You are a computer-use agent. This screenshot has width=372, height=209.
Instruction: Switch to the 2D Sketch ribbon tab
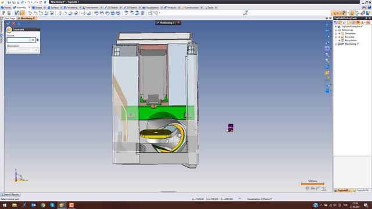[111, 8]
